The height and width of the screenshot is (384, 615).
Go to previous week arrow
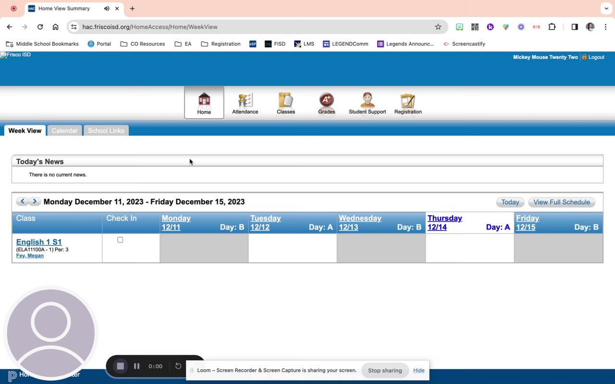point(23,202)
